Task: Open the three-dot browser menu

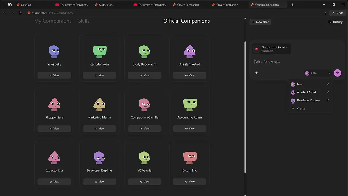Action: pos(325,13)
